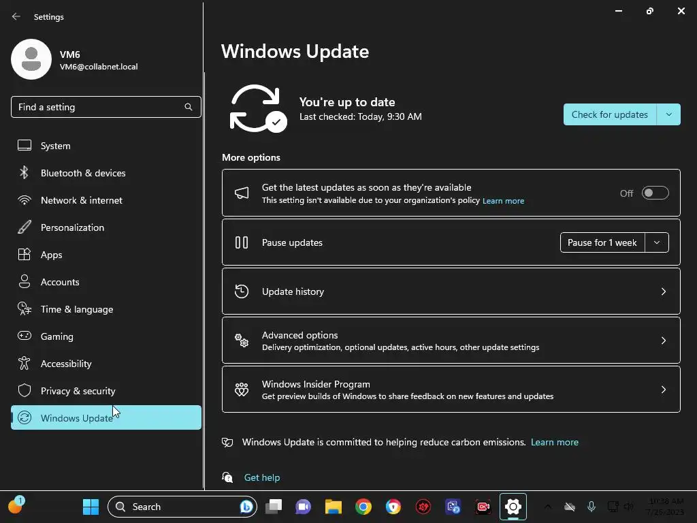The image size is (697, 523).
Task: Open Learn more link about organization policy
Action: tap(503, 201)
